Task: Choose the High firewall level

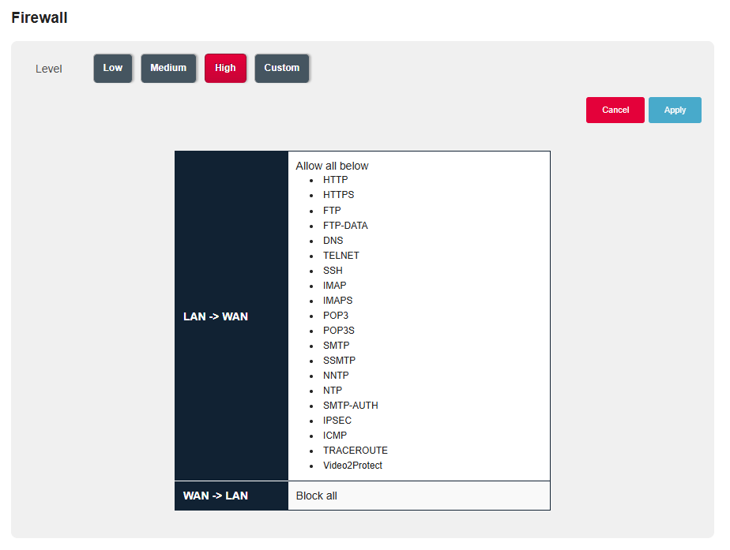Action: coord(225,68)
